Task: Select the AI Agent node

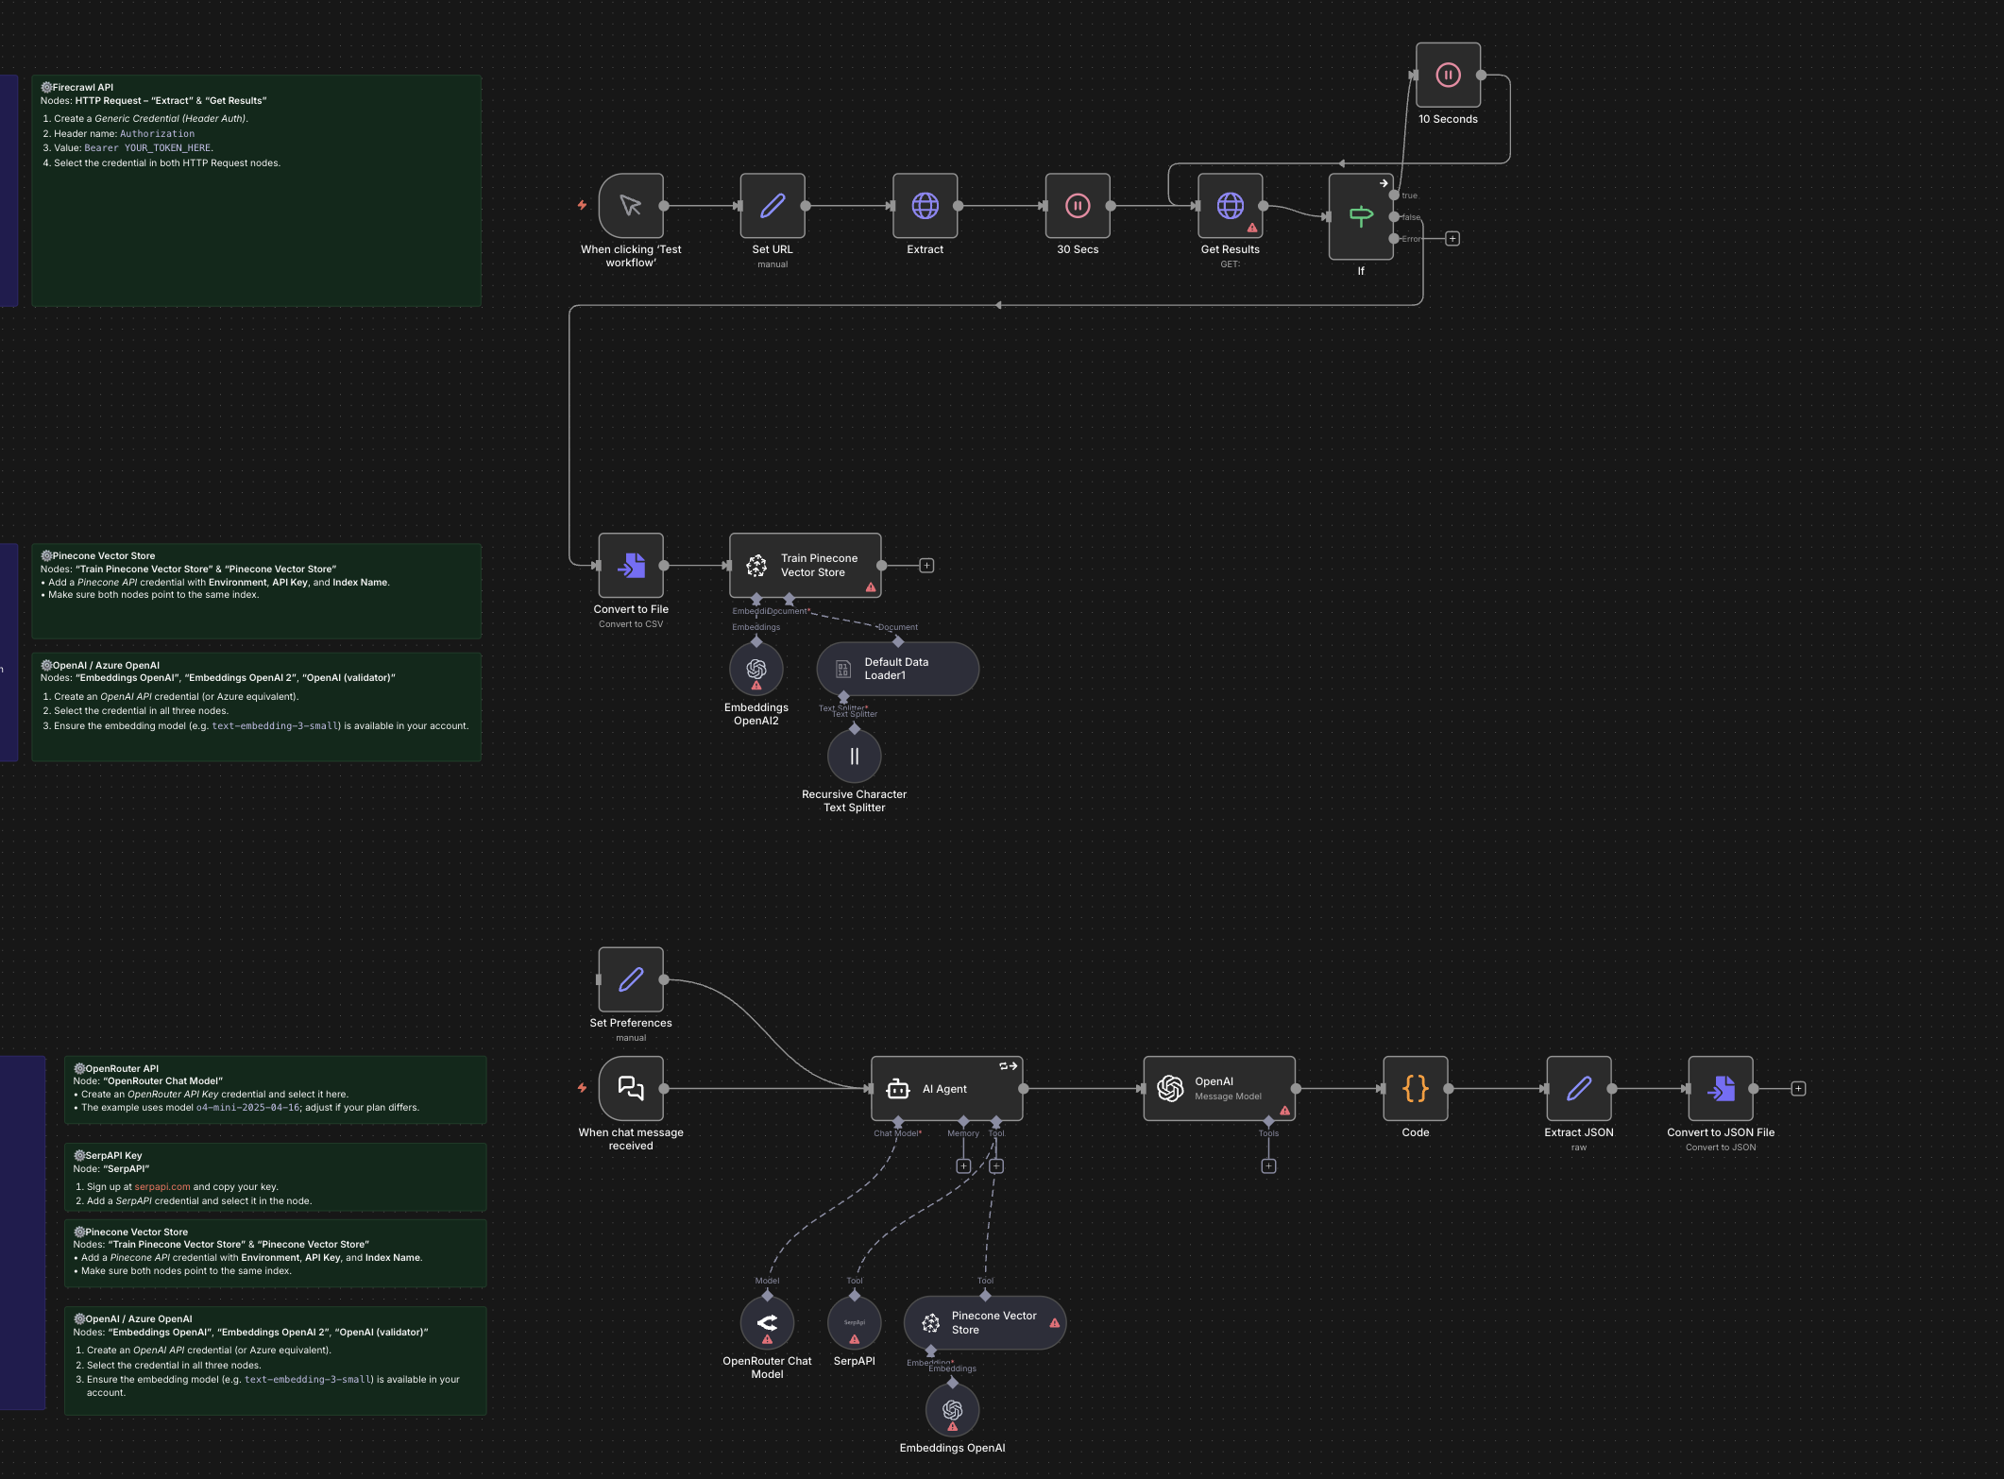Action: pyautogui.click(x=946, y=1089)
